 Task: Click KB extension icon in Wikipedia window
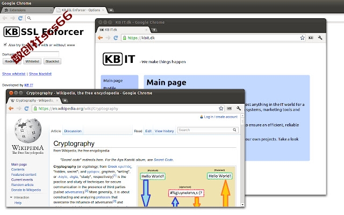coord(230,109)
